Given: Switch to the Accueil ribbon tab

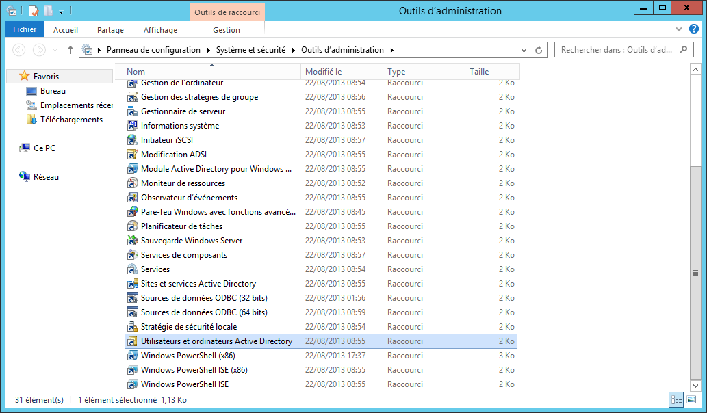Looking at the screenshot, I should 66,30.
